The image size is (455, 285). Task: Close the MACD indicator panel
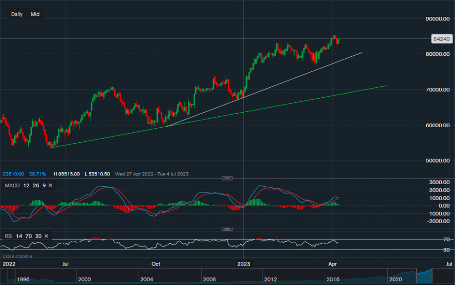[50, 185]
